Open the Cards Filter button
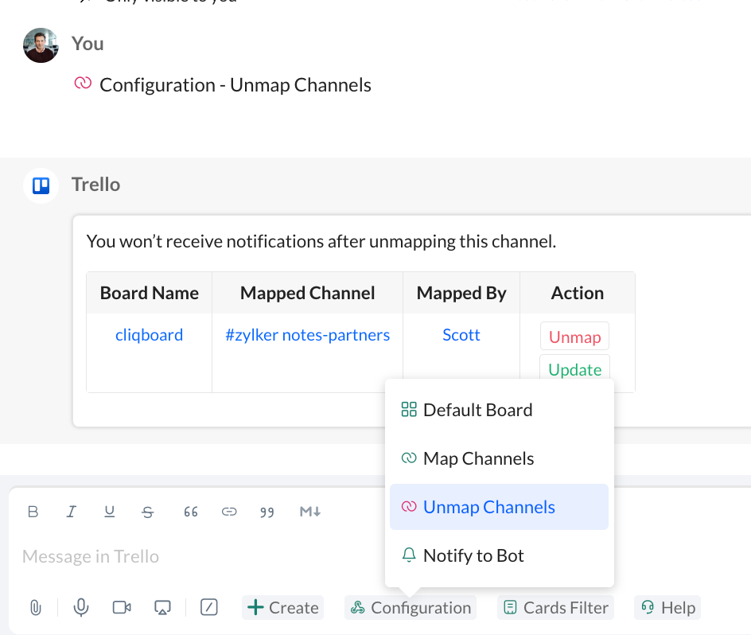Screen dimensions: 751x635 coord(555,608)
